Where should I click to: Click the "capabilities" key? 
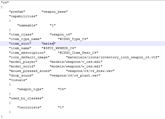23,16
